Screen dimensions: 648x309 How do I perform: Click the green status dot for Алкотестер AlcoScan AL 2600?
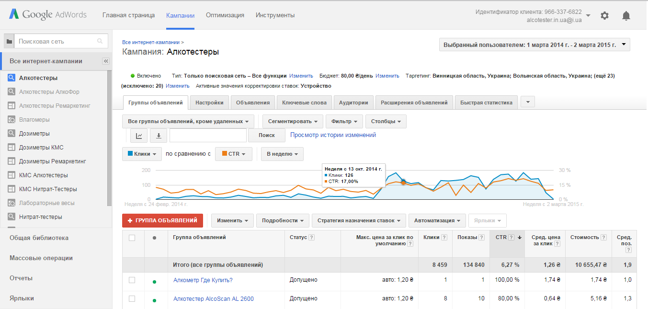pos(154,300)
